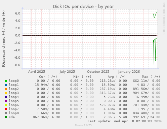Click the loop3 yellow legend swatch

(6, 93)
